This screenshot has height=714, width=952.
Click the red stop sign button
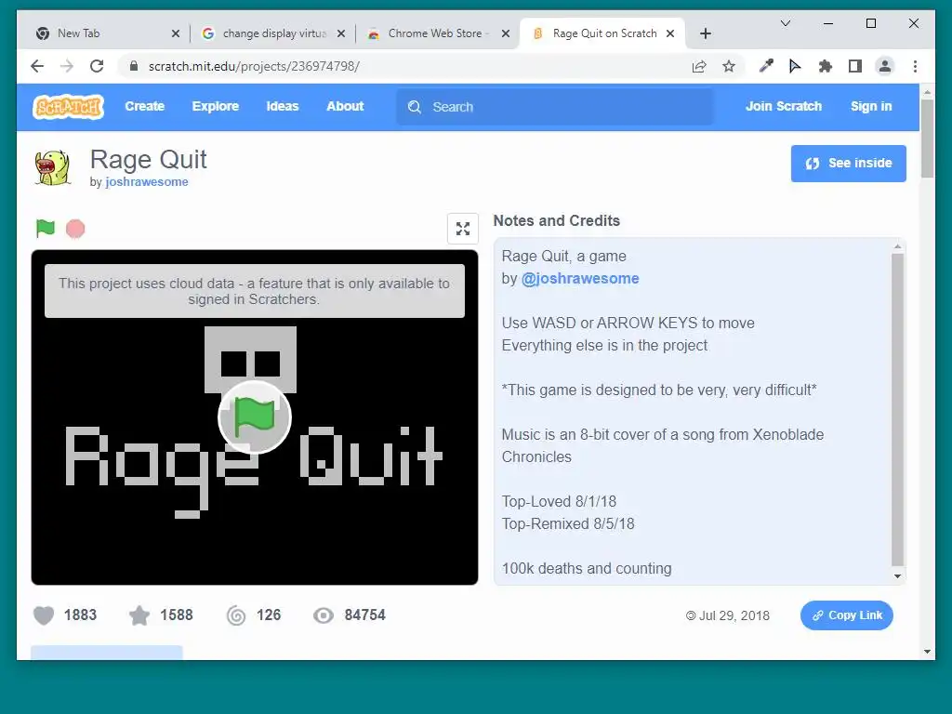(75, 229)
